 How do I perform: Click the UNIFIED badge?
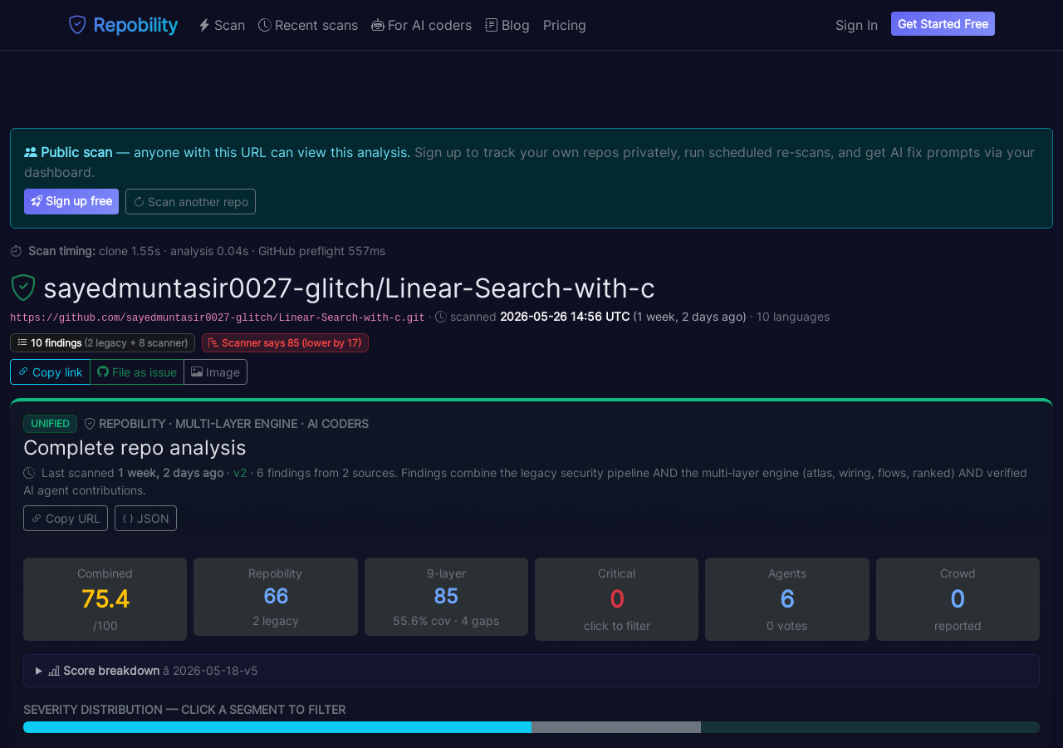[50, 424]
